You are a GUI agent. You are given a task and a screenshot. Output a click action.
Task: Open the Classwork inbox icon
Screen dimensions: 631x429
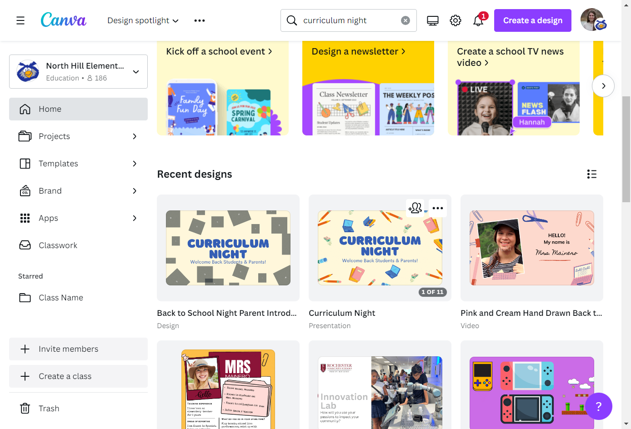(25, 245)
